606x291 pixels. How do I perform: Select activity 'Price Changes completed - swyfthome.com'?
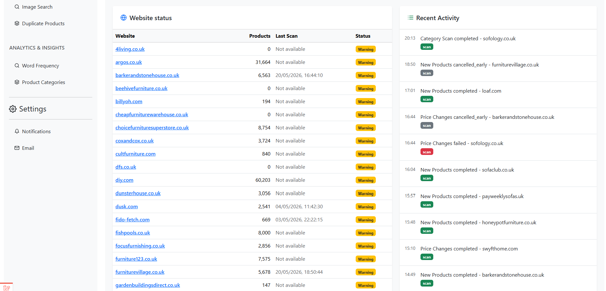click(x=469, y=249)
